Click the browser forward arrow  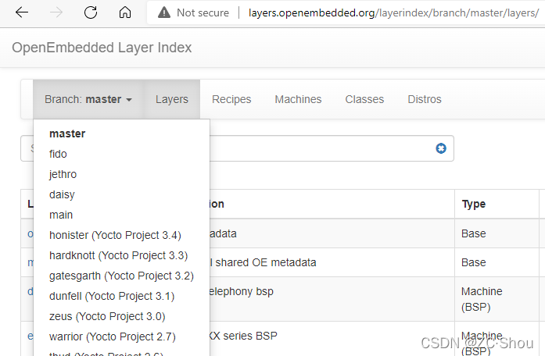(56, 12)
